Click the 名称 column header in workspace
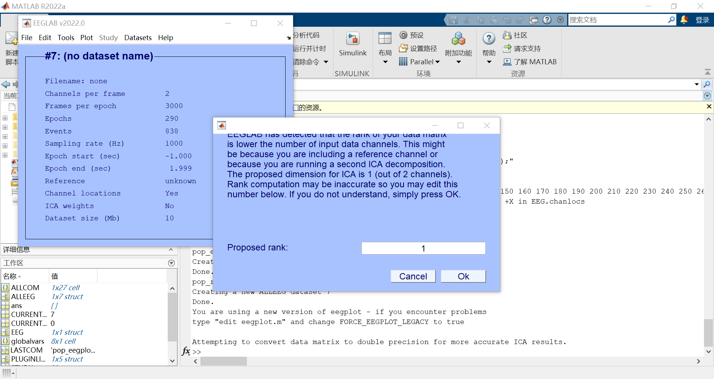Image resolution: width=714 pixels, height=379 pixels. pos(25,276)
